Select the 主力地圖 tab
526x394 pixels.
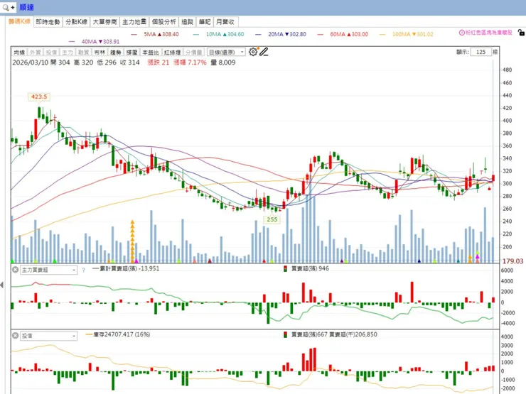coord(134,22)
